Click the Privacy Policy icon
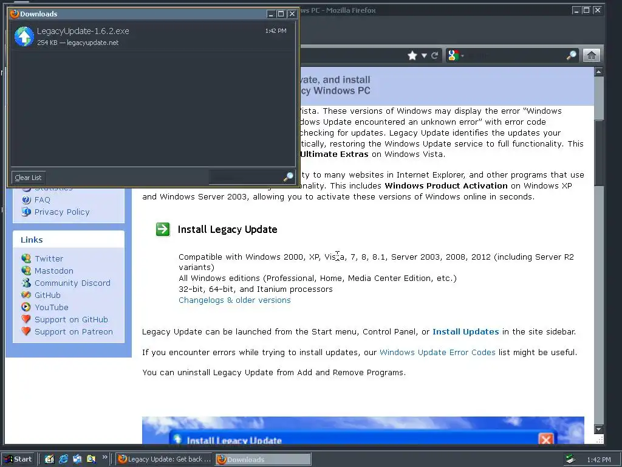Image resolution: width=622 pixels, height=467 pixels. coord(26,212)
